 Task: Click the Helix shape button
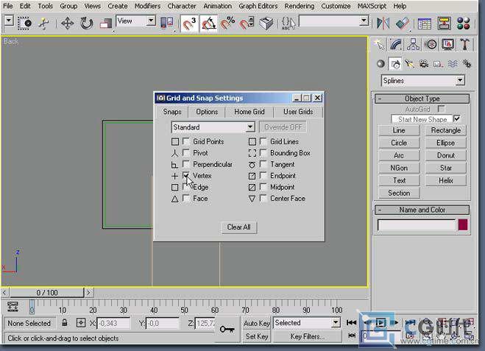(x=446, y=180)
